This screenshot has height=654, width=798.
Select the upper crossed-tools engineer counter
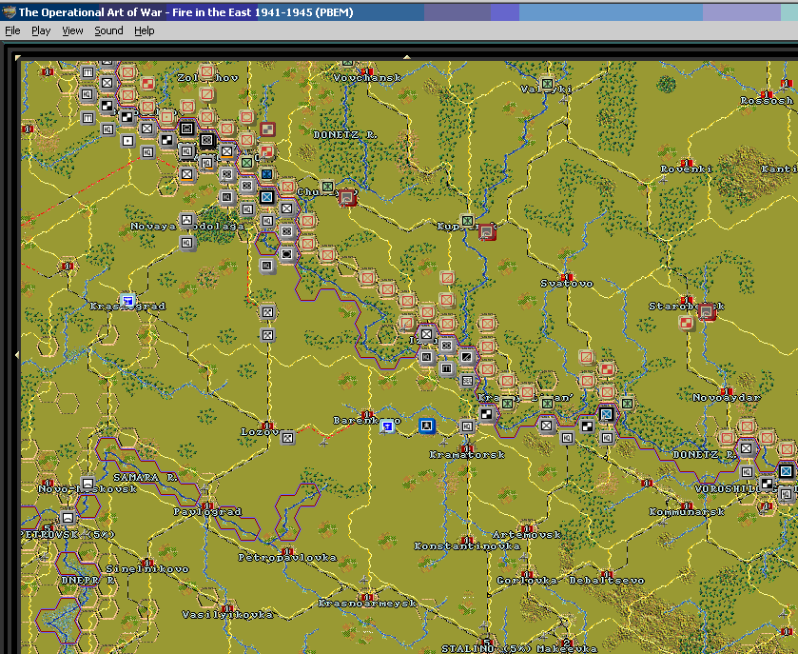(267, 311)
